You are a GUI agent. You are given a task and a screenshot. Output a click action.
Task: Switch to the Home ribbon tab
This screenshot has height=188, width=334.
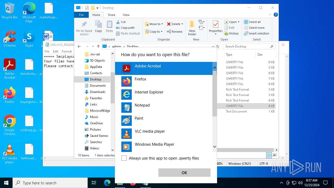(x=96, y=15)
